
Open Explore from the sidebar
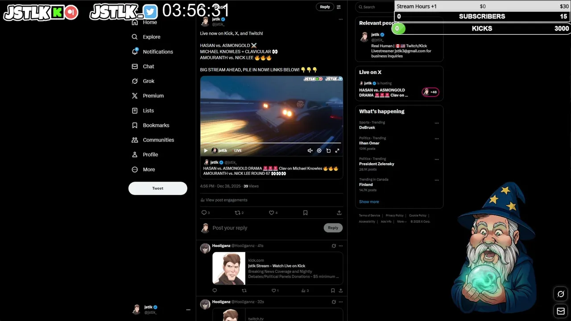coord(146,37)
